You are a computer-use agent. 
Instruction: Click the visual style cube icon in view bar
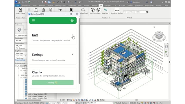[71, 100]
